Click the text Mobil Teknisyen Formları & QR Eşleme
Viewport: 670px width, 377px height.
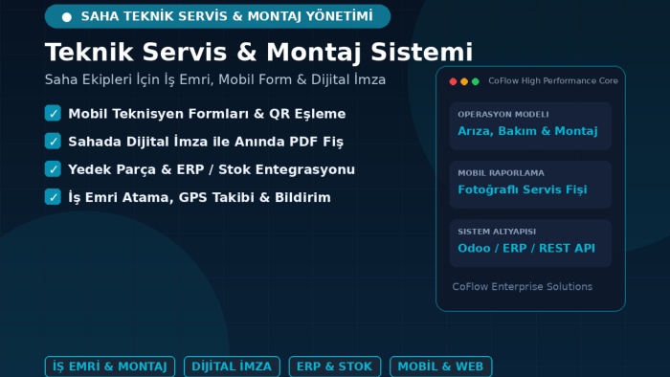pos(207,114)
